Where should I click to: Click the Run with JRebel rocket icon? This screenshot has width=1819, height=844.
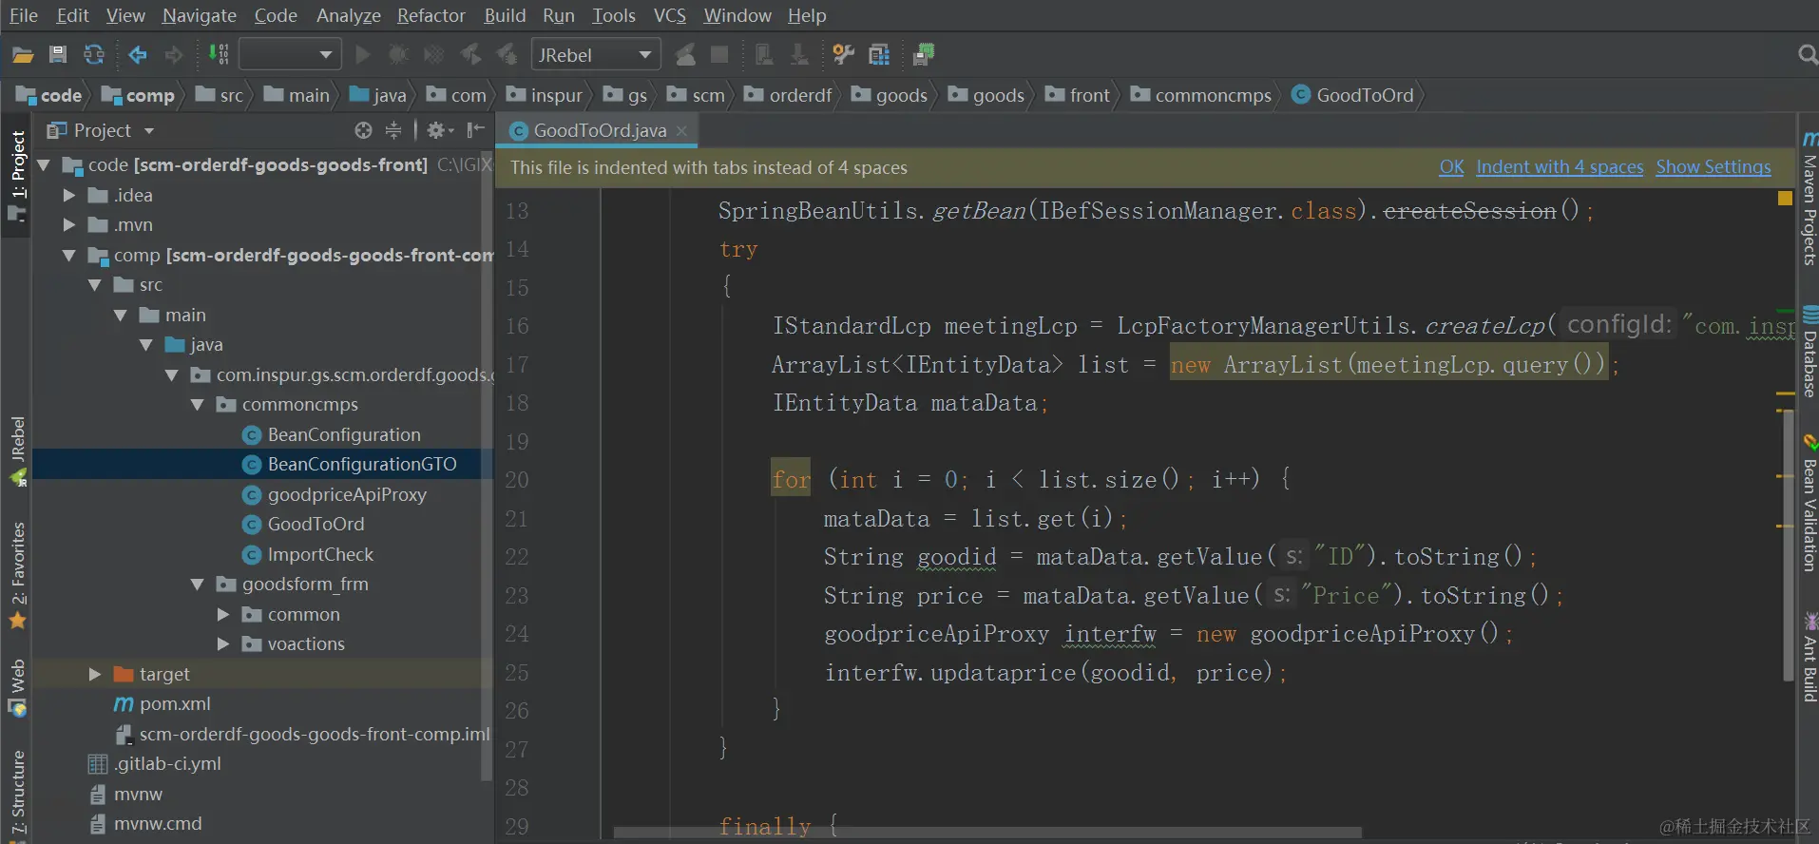point(470,55)
